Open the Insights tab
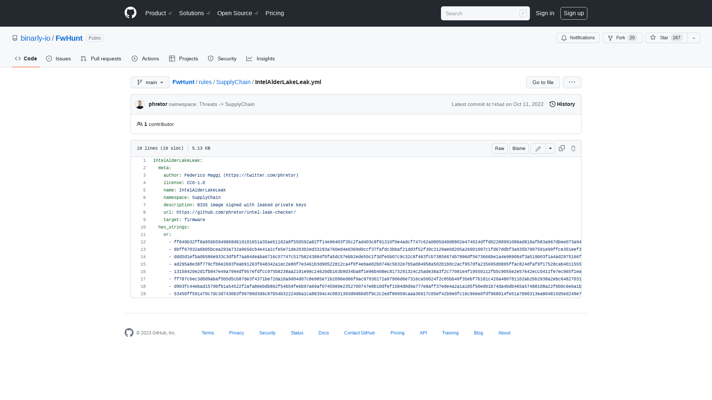This screenshot has height=400, width=712. 260,59
